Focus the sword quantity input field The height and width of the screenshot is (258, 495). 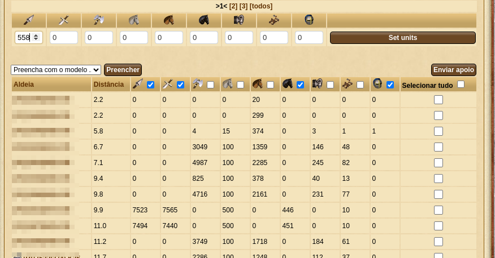pyautogui.click(x=64, y=38)
